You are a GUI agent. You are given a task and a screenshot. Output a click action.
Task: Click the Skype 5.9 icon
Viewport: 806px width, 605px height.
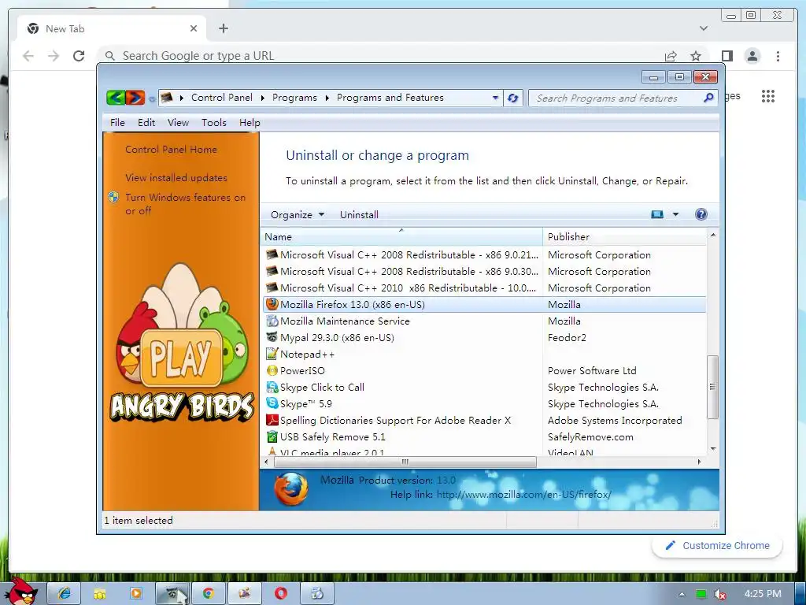[x=272, y=403]
